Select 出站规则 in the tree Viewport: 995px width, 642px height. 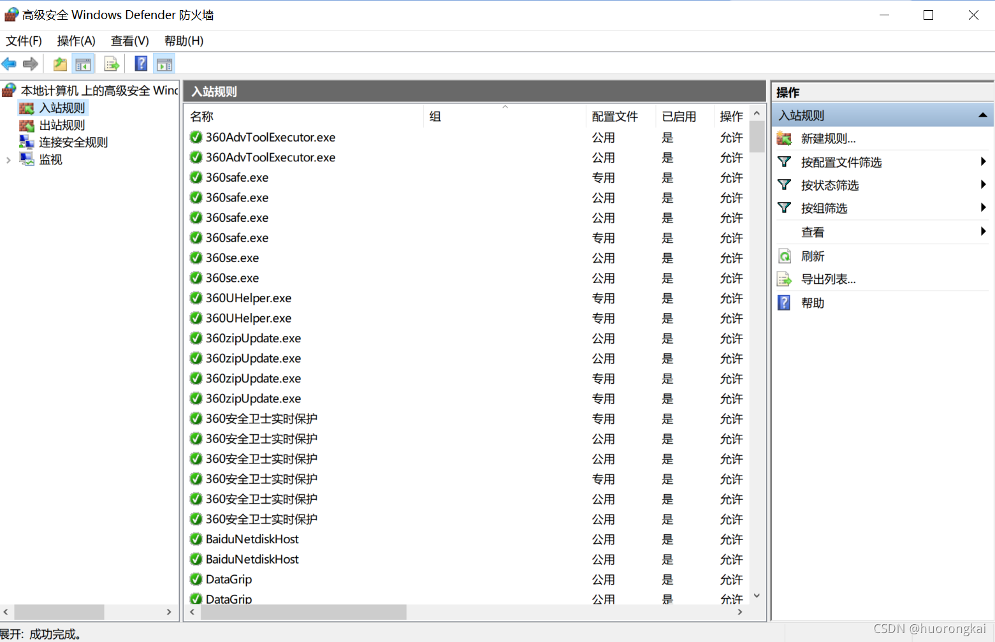click(62, 125)
